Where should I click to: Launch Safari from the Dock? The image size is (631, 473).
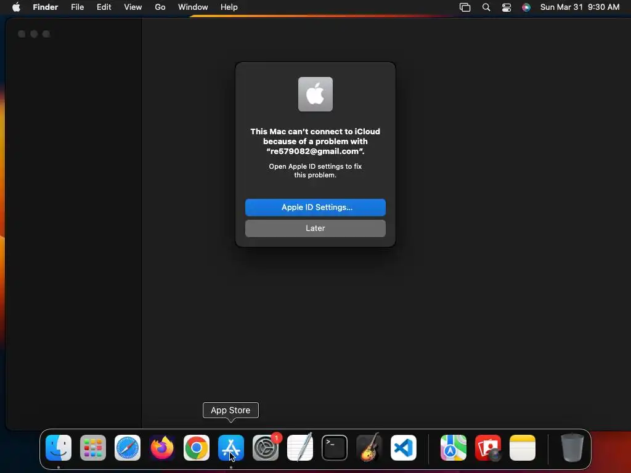coord(128,448)
